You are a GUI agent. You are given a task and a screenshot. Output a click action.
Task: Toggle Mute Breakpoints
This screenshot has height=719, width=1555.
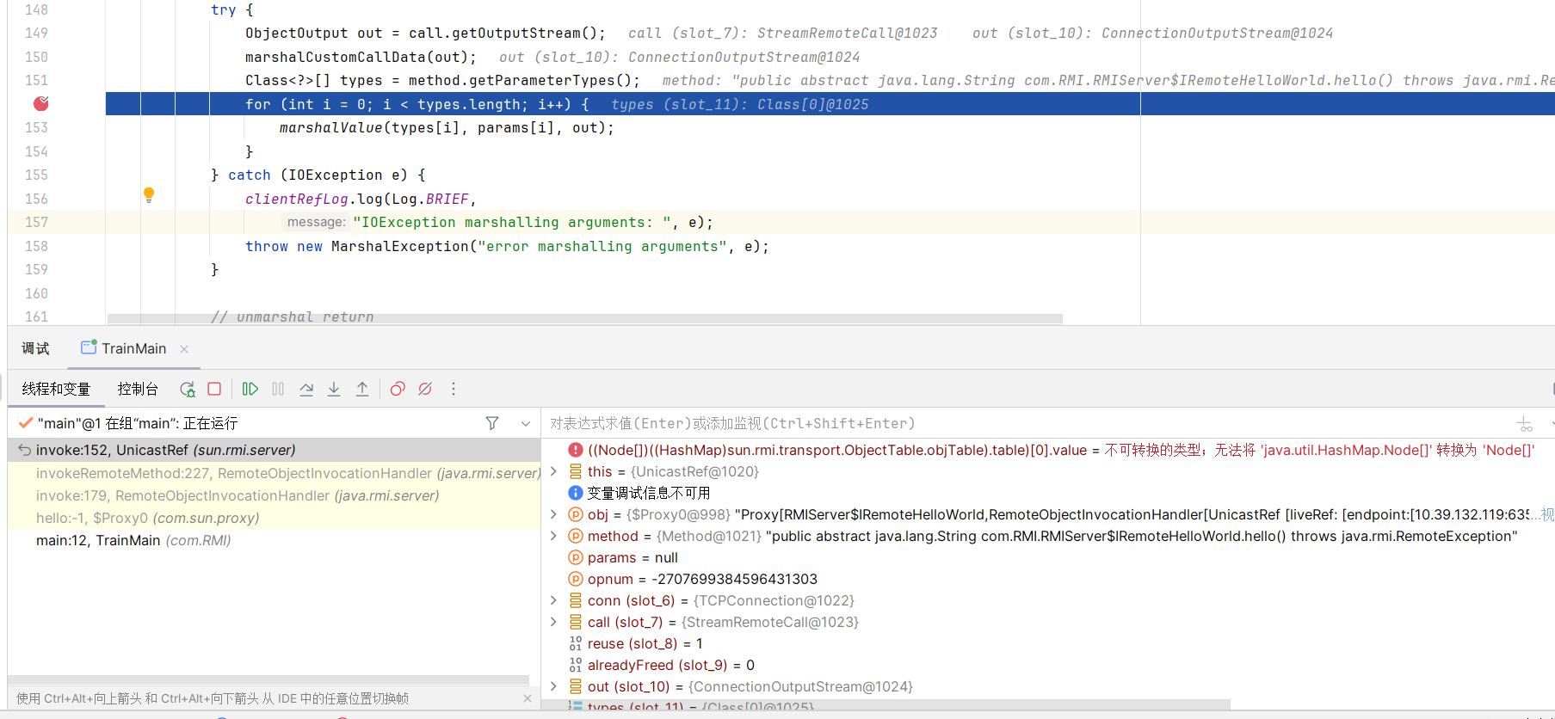coord(425,389)
